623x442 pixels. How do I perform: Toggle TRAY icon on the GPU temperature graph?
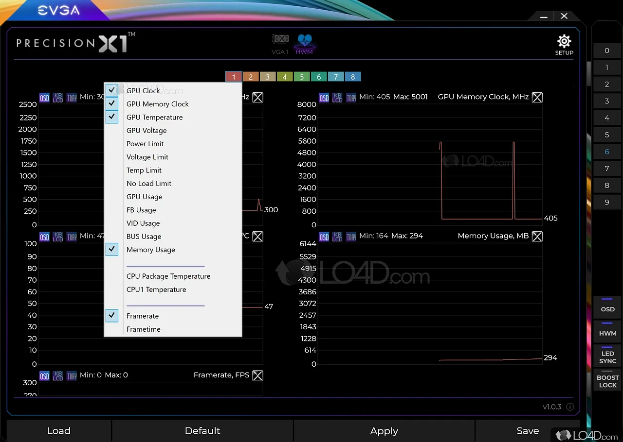pyautogui.click(x=72, y=237)
